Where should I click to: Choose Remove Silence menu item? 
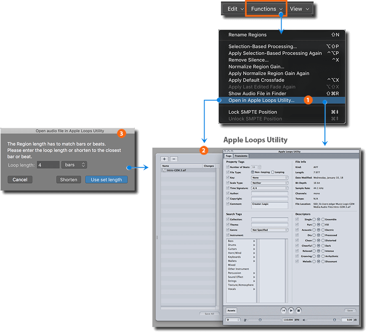(282, 60)
